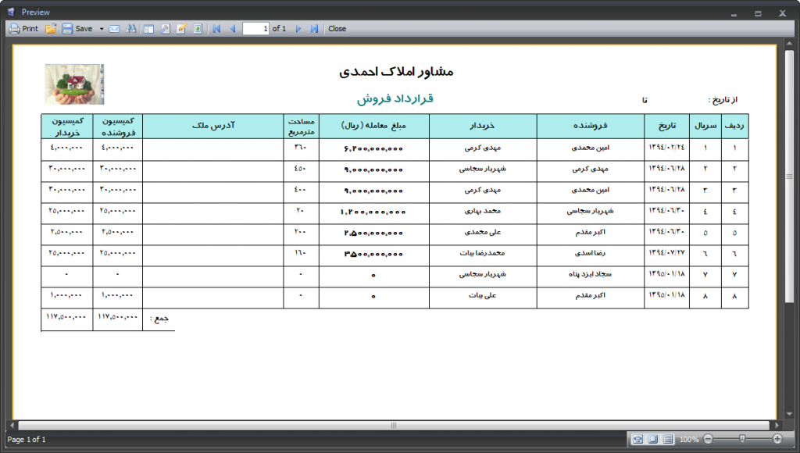
Task: Go to the previous page
Action: (x=232, y=29)
